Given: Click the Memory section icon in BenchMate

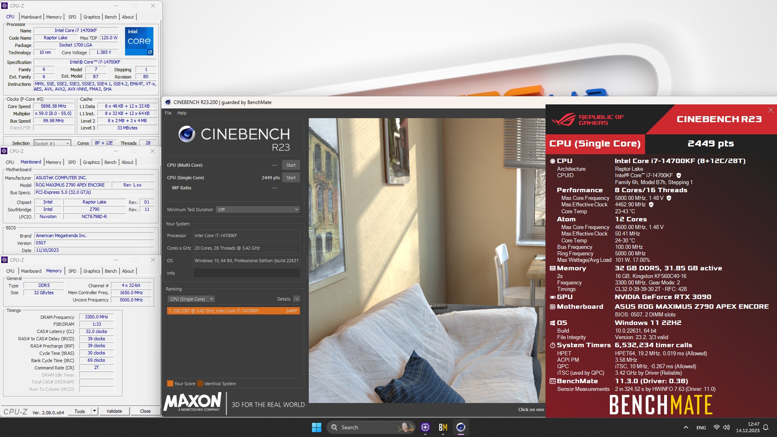Looking at the screenshot, I should coord(552,268).
